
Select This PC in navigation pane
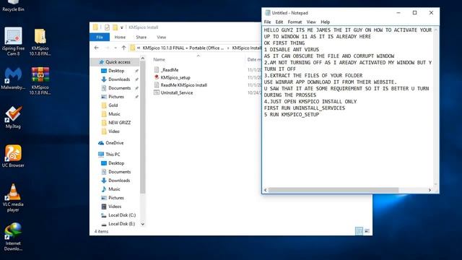[x=109, y=154]
